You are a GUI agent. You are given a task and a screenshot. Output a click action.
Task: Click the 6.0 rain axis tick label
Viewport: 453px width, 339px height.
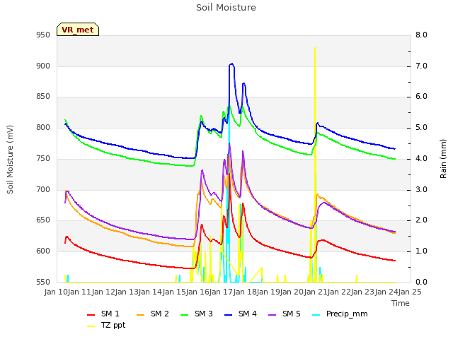point(421,97)
